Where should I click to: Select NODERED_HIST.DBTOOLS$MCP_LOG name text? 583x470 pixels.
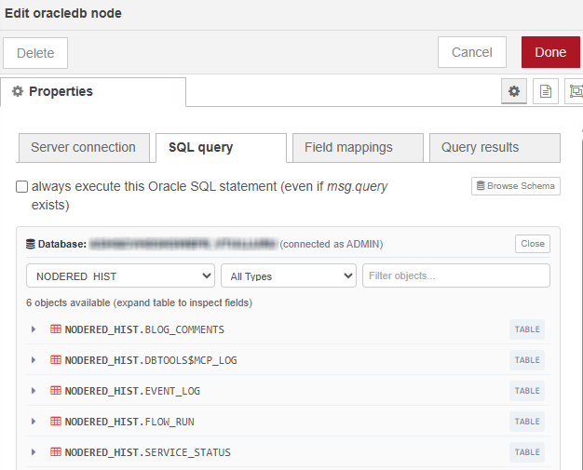coord(151,360)
